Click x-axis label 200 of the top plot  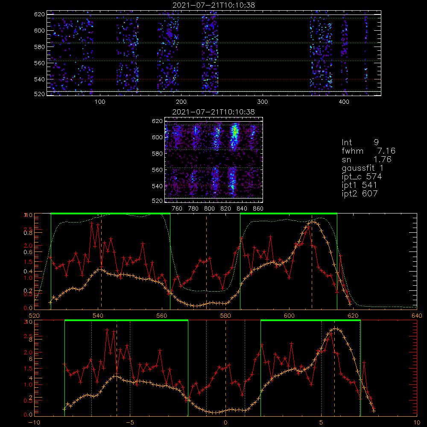[x=181, y=102]
